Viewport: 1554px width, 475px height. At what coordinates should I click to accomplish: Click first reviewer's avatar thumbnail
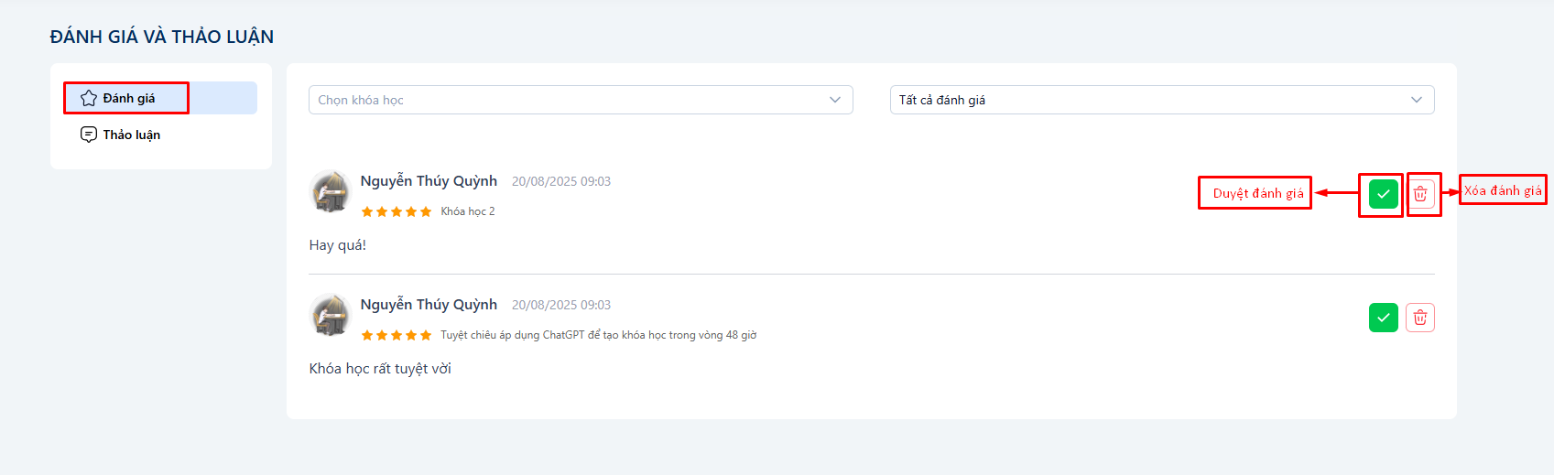pos(331,191)
